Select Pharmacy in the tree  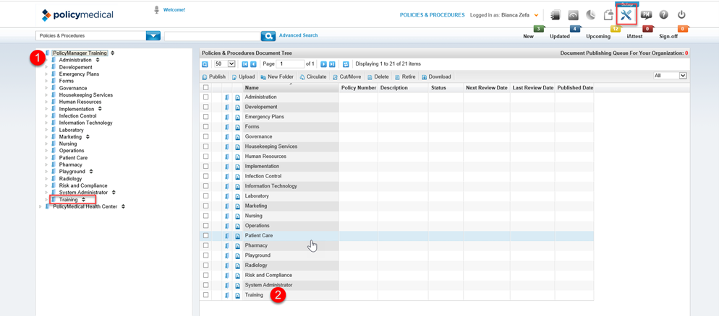71,164
